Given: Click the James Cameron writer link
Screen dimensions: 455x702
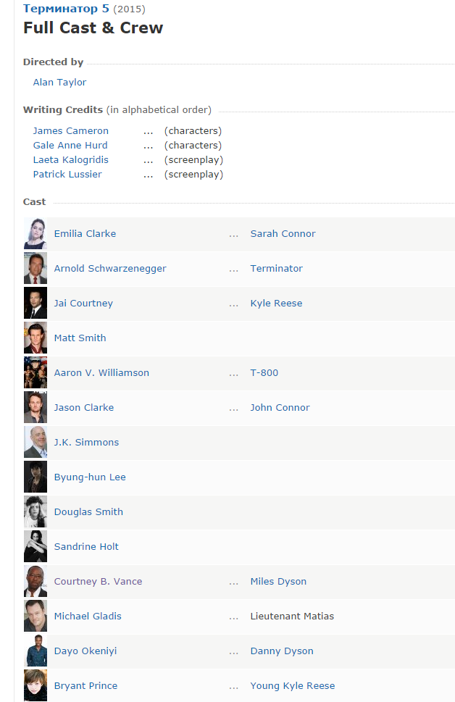Looking at the screenshot, I should coord(71,130).
